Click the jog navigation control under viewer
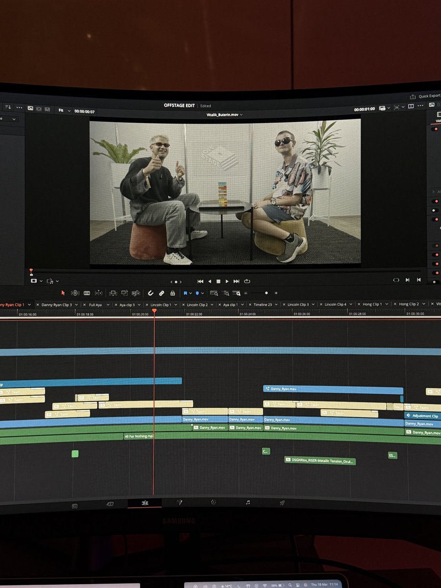441x588 pixels. (x=176, y=282)
